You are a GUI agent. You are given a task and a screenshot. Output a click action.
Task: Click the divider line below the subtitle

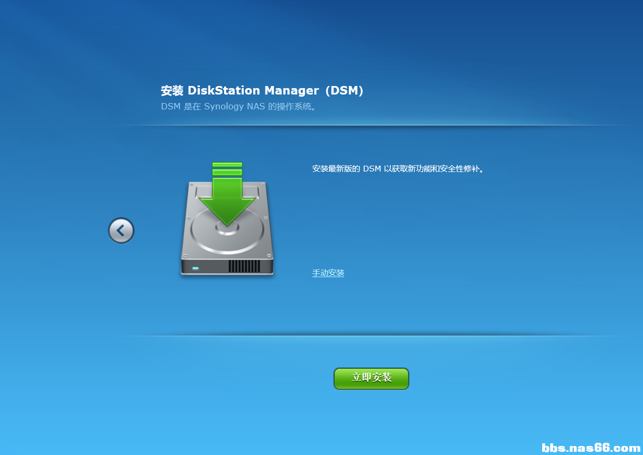pos(372,125)
